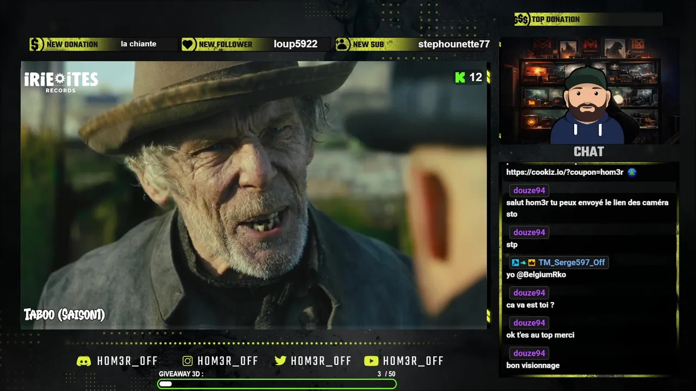The image size is (696, 391).
Task: Open the cookiz.io coupon link in chat
Action: (564, 172)
